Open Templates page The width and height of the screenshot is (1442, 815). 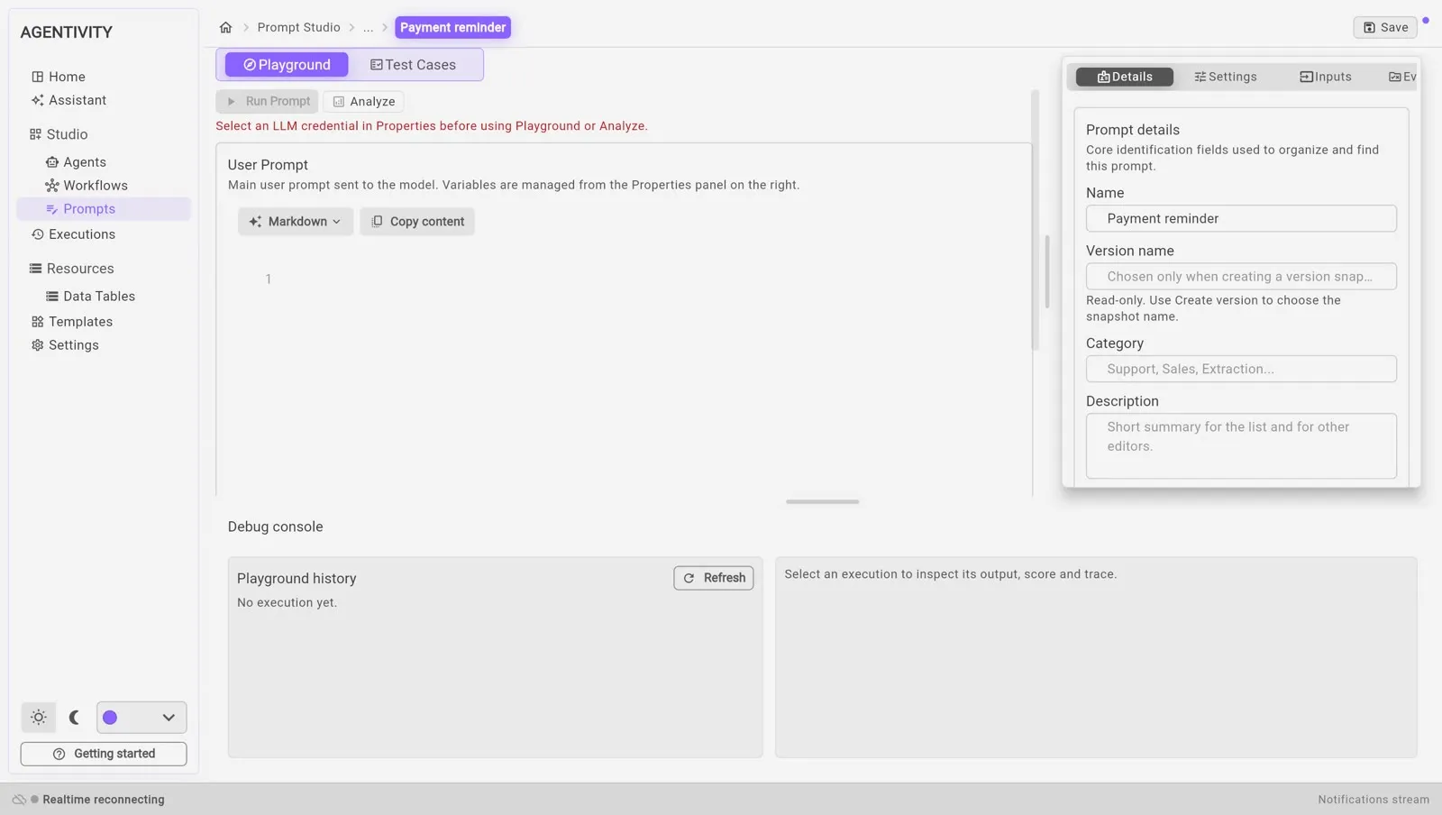pyautogui.click(x=72, y=322)
